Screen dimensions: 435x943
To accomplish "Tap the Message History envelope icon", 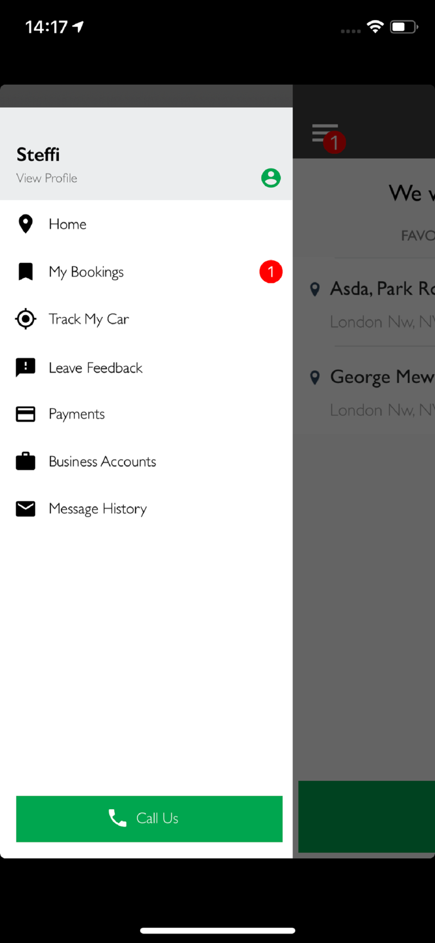I will (x=26, y=509).
